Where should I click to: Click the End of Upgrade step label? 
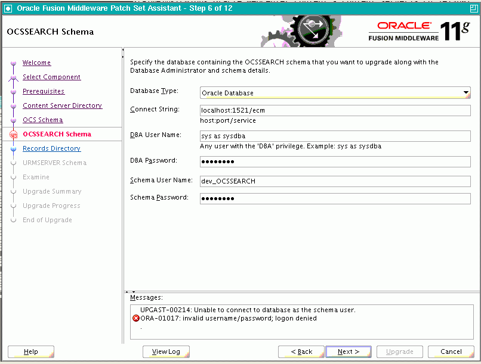47,220
